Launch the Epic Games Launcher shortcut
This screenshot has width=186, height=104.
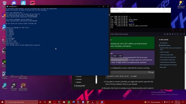point(14,87)
